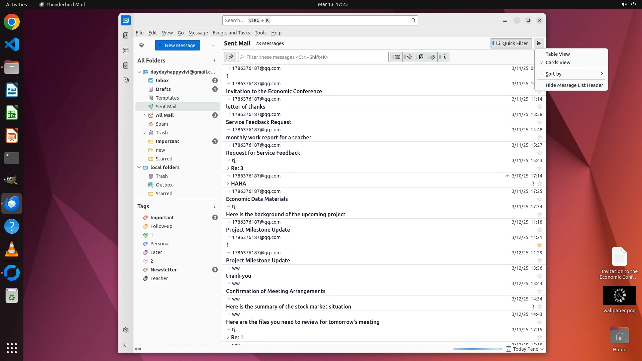The image size is (642, 361).
Task: Open the Tasks space icon
Action: point(126,66)
